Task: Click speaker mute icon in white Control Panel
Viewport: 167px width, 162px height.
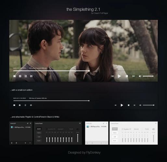Action: [x=153, y=129]
